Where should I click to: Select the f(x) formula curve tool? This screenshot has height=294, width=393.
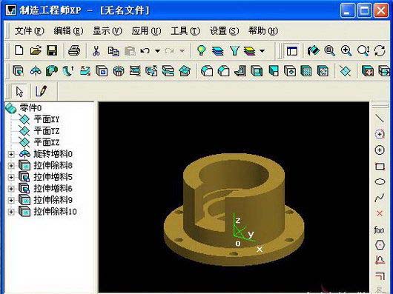[379, 230]
